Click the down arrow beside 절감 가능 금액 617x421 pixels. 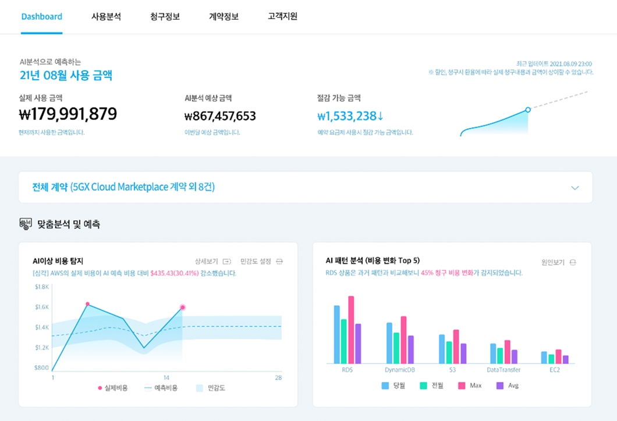[381, 116]
